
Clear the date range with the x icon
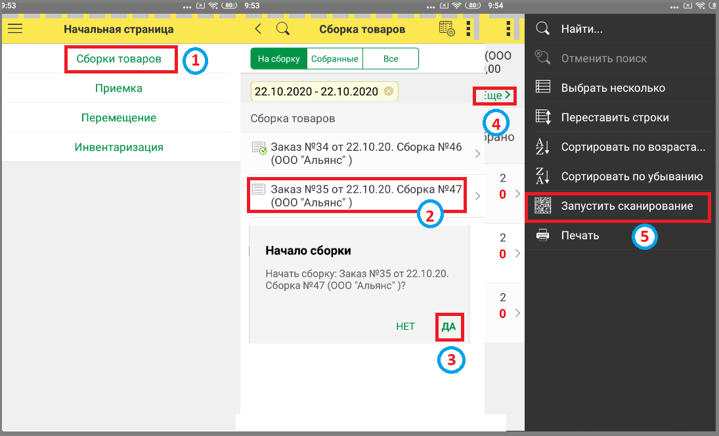point(388,91)
